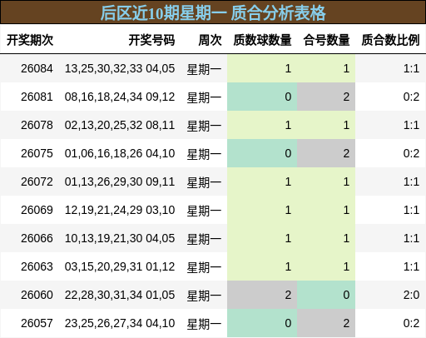Click 星期一 in row 26084
This screenshot has width=426, height=338.
[x=204, y=69]
